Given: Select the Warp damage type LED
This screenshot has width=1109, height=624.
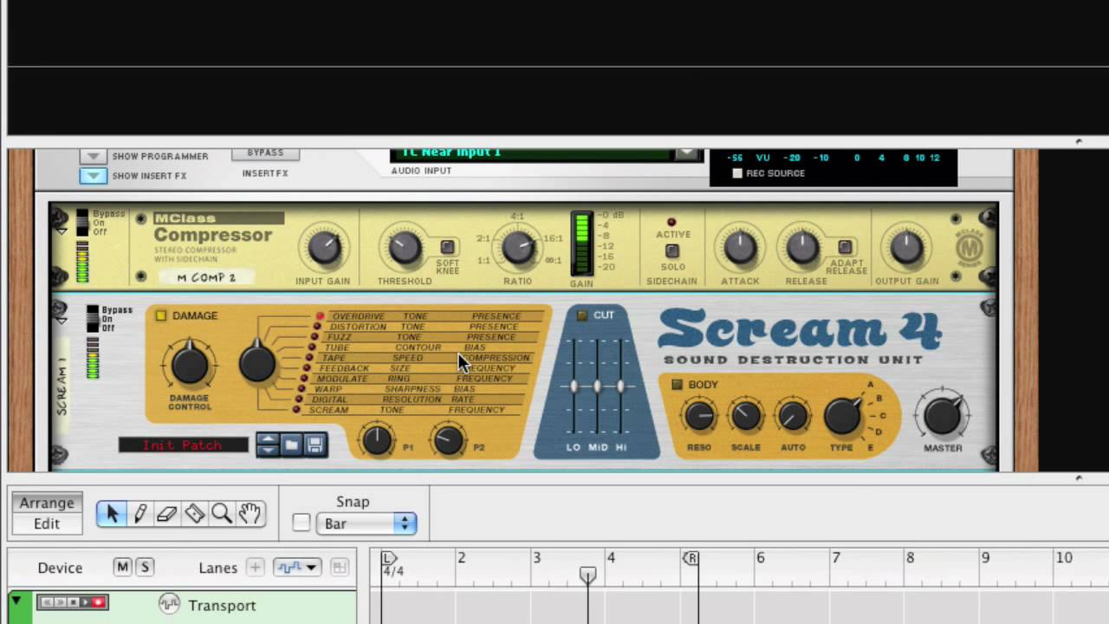Looking at the screenshot, I should pos(302,389).
